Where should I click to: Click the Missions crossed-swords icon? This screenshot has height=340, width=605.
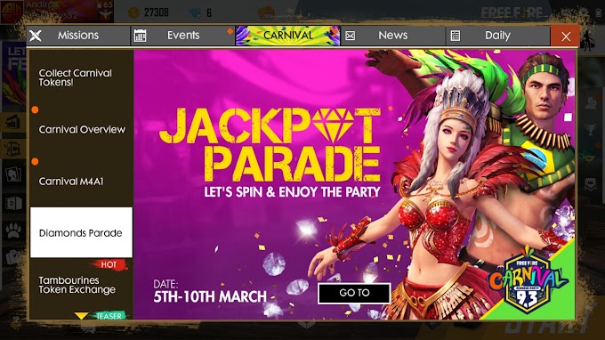point(35,36)
